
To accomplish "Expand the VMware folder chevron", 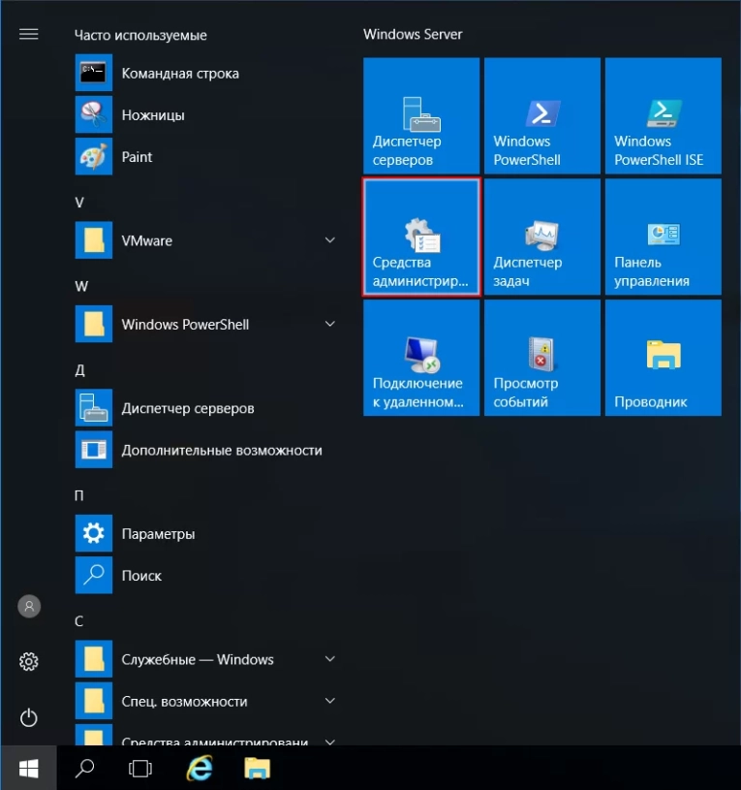I will tap(329, 240).
